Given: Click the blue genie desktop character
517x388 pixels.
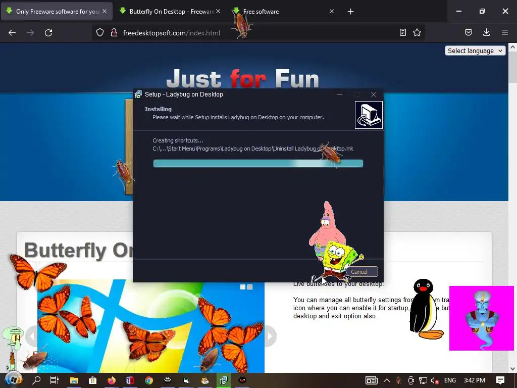Looking at the screenshot, I should tap(481, 319).
